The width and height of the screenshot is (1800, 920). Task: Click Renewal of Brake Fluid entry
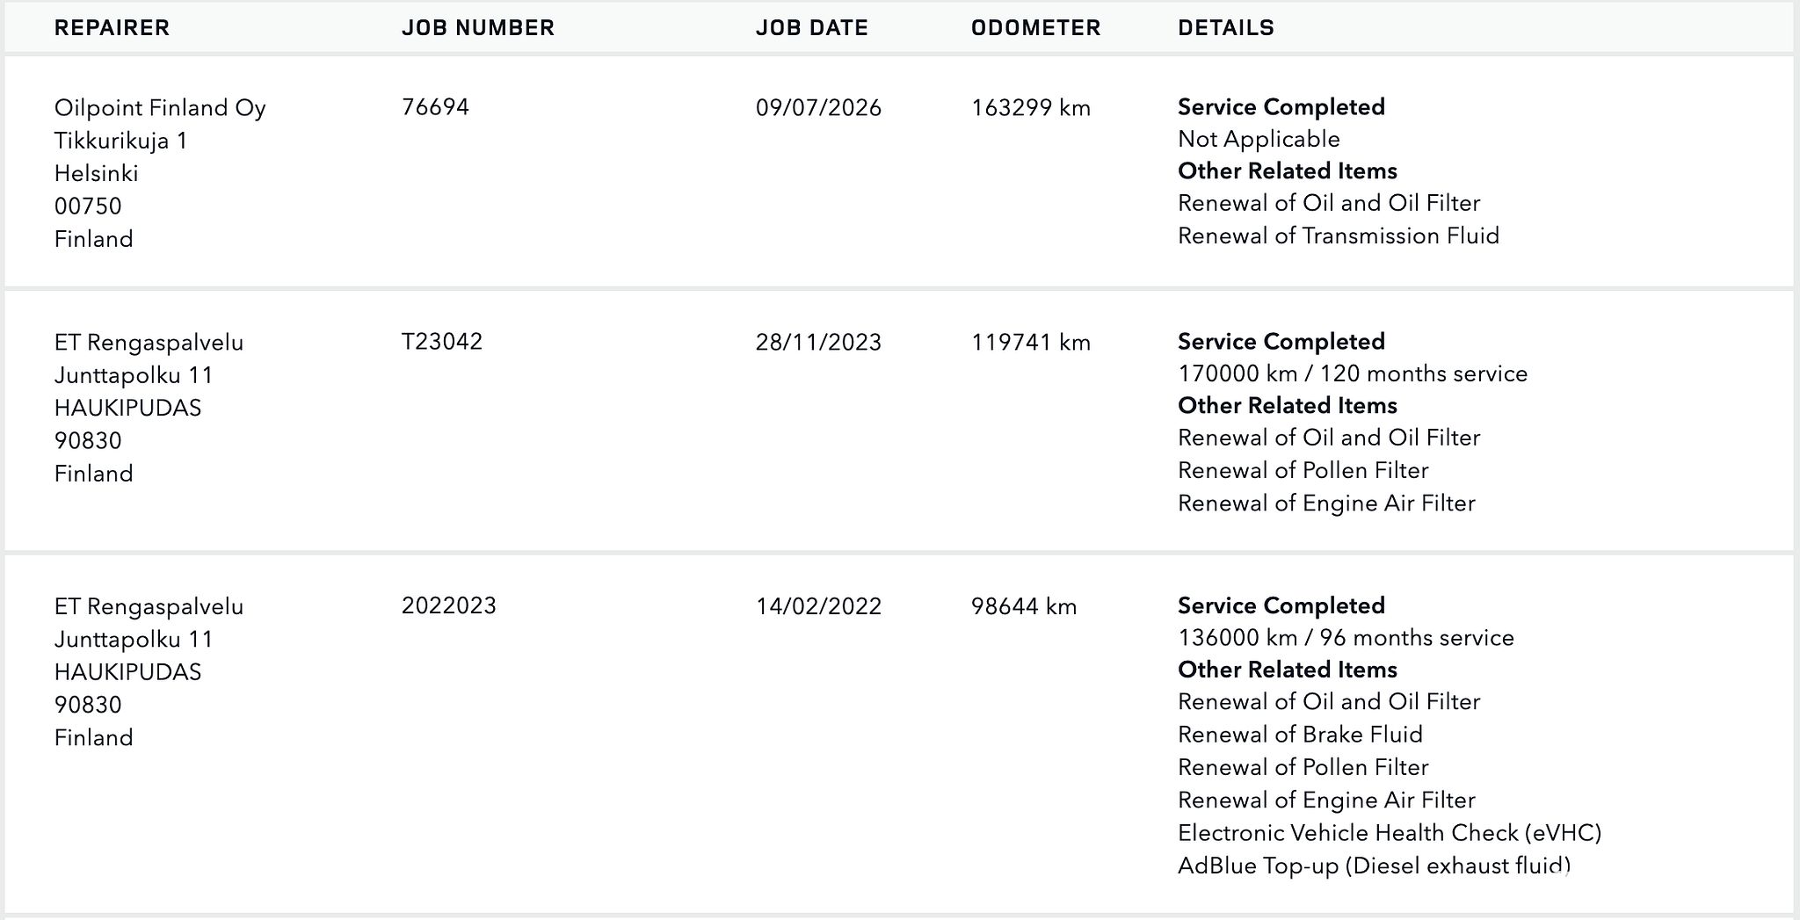(x=1300, y=735)
